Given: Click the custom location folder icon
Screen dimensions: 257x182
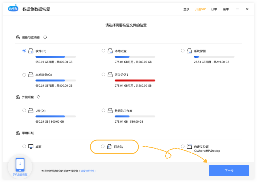Looking at the screenshot, I should tap(189, 147).
